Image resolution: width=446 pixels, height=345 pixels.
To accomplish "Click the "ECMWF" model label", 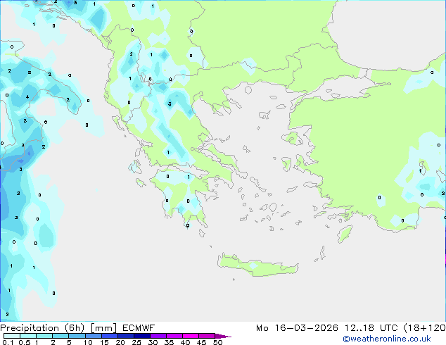I will coord(139,328).
